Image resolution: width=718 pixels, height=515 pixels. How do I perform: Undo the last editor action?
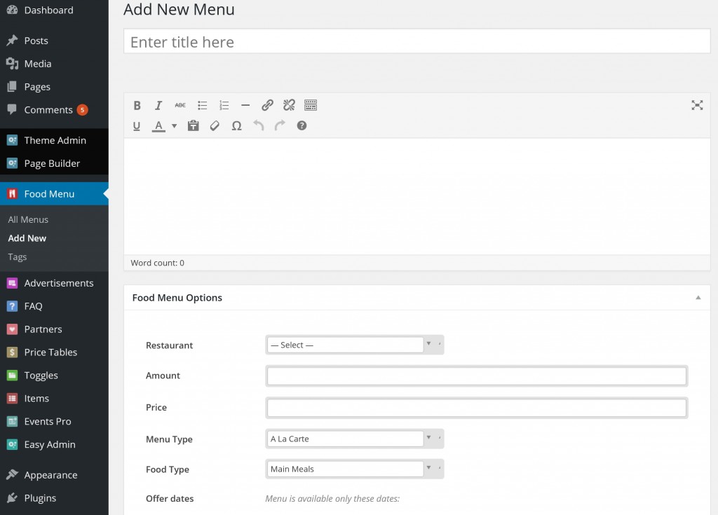pyautogui.click(x=259, y=125)
